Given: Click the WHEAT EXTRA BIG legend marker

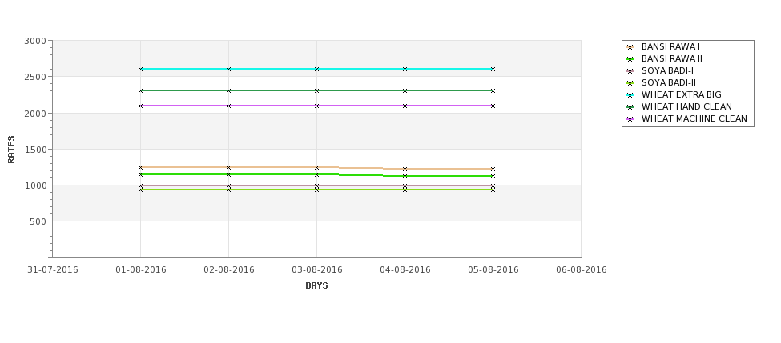Looking at the screenshot, I should point(630,95).
